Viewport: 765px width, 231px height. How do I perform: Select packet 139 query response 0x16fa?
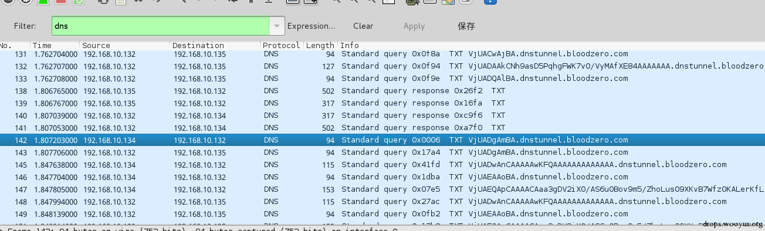point(382,103)
